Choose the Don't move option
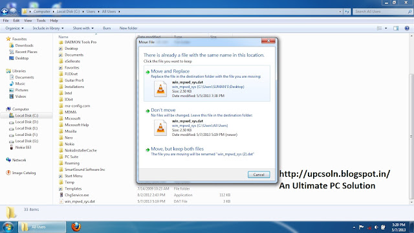414x233 pixels. pyautogui.click(x=207, y=122)
